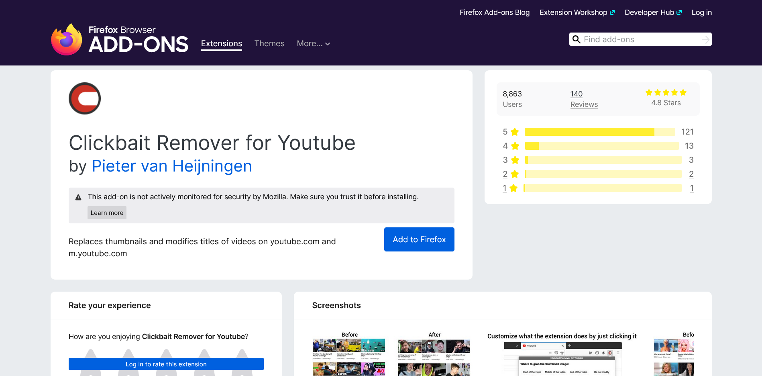The image size is (762, 376).
Task: Open the After screenshot thumbnail
Action: 434,354
